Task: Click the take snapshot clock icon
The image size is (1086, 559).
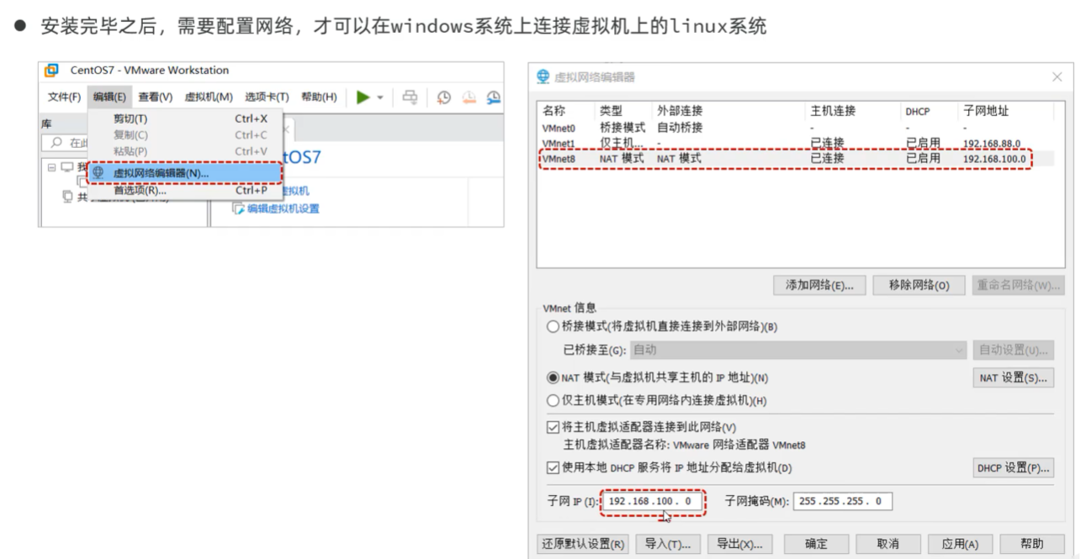Action: point(444,98)
